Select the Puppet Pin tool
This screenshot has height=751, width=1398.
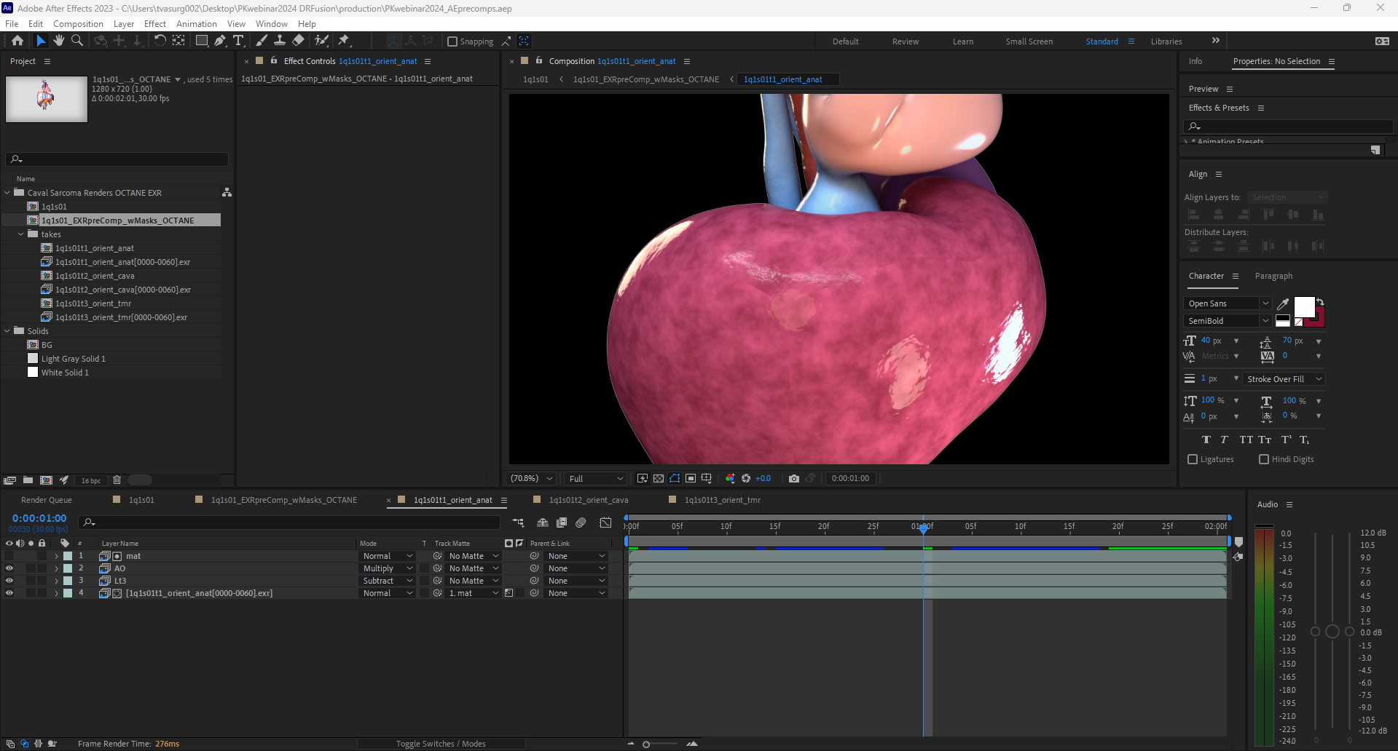pos(344,41)
